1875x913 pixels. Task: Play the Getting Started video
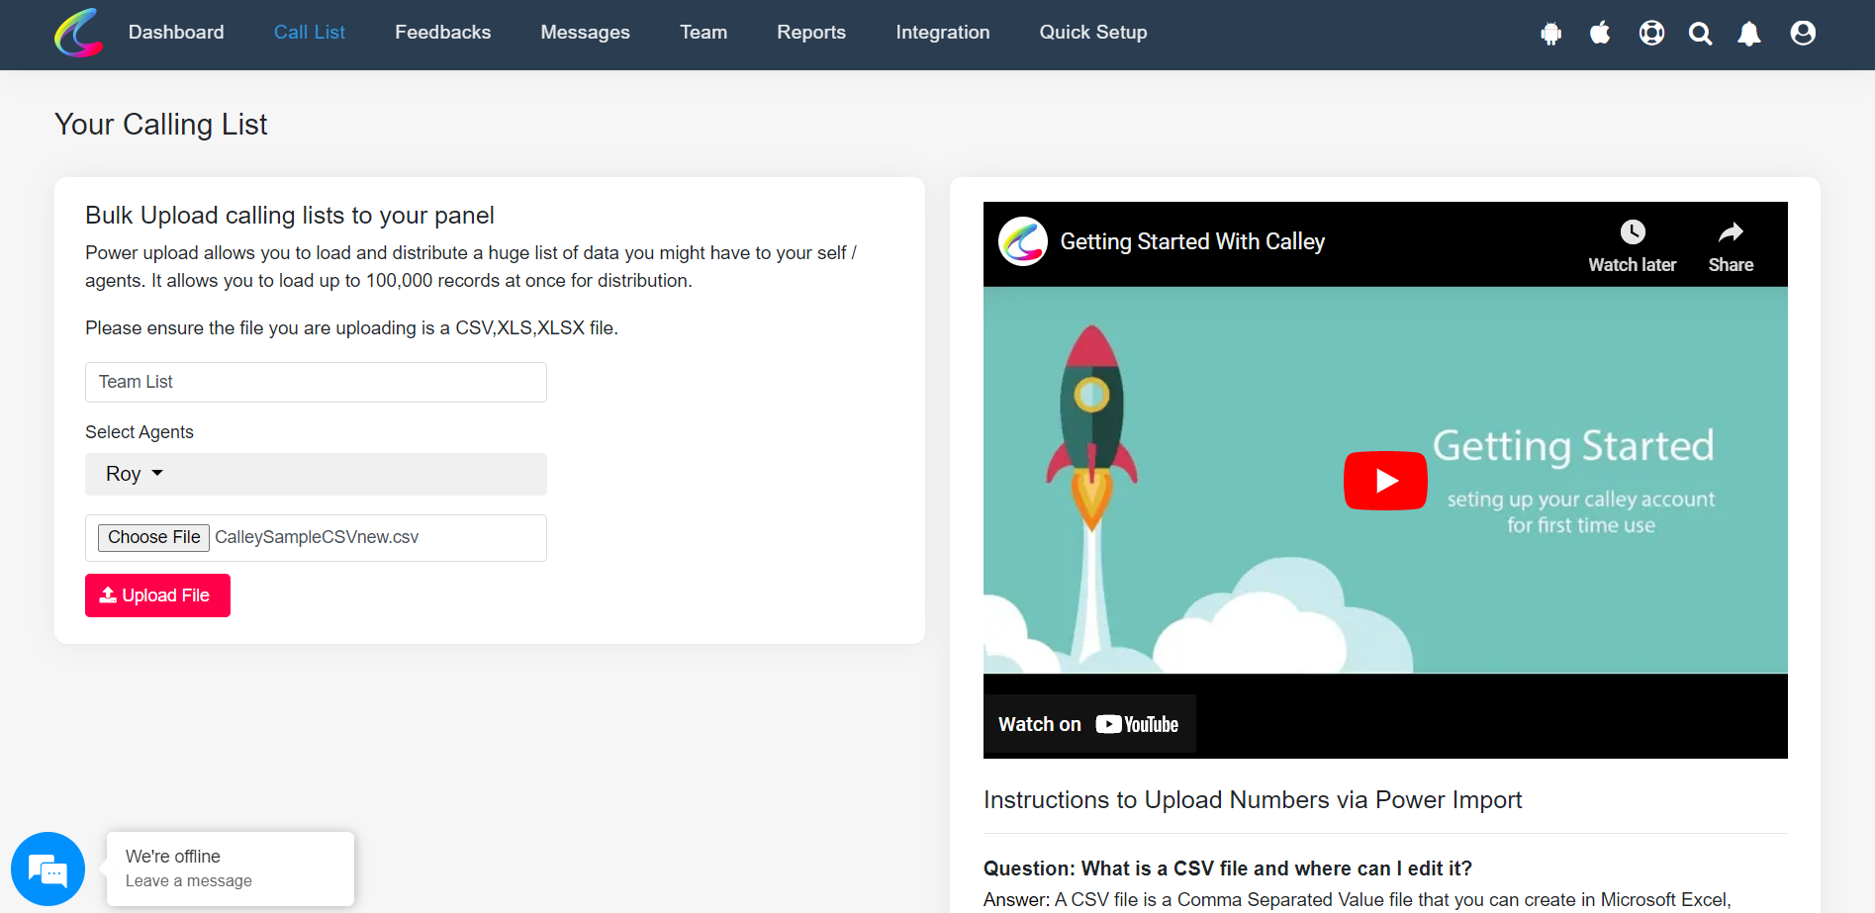tap(1385, 481)
